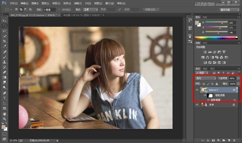The image size is (242, 143).
Task: Select the Hand tool
Action: point(5,114)
